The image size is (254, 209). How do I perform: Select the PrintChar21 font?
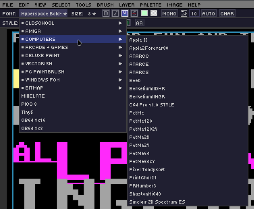[188, 178]
